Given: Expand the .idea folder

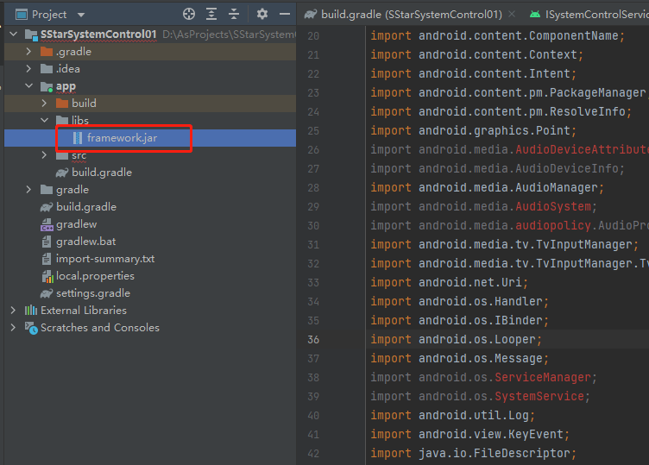Looking at the screenshot, I should pyautogui.click(x=28, y=69).
